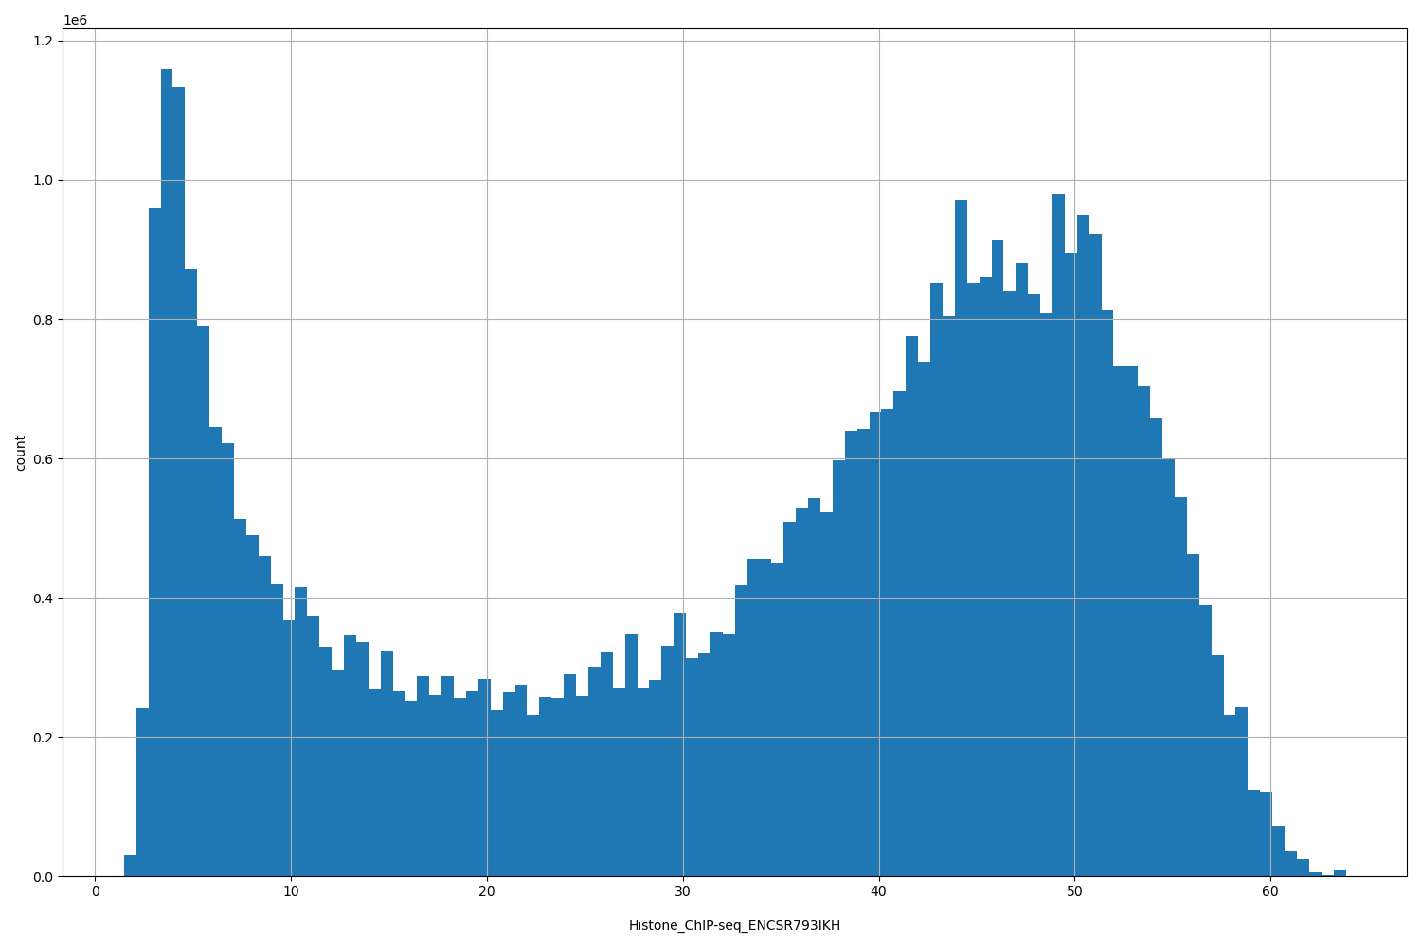
Task: Click the tick label 50 on the x-axis
Action: pyautogui.click(x=1074, y=892)
